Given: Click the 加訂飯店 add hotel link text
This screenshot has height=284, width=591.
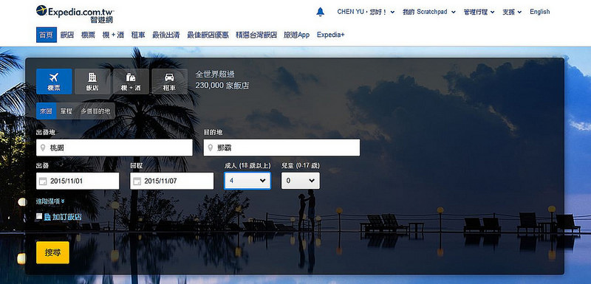Looking at the screenshot, I should [x=66, y=217].
